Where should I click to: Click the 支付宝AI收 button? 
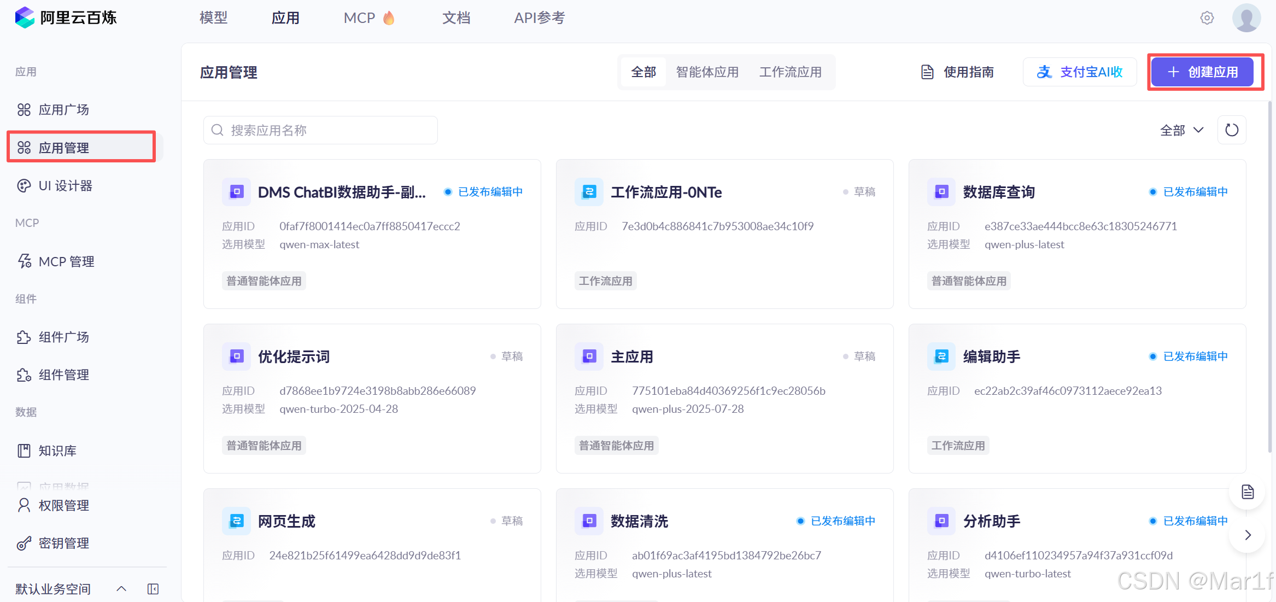coord(1080,72)
